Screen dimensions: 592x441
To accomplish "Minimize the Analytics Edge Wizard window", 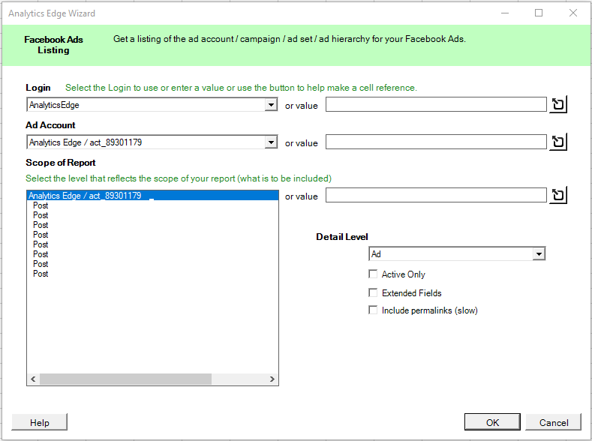I will point(504,13).
